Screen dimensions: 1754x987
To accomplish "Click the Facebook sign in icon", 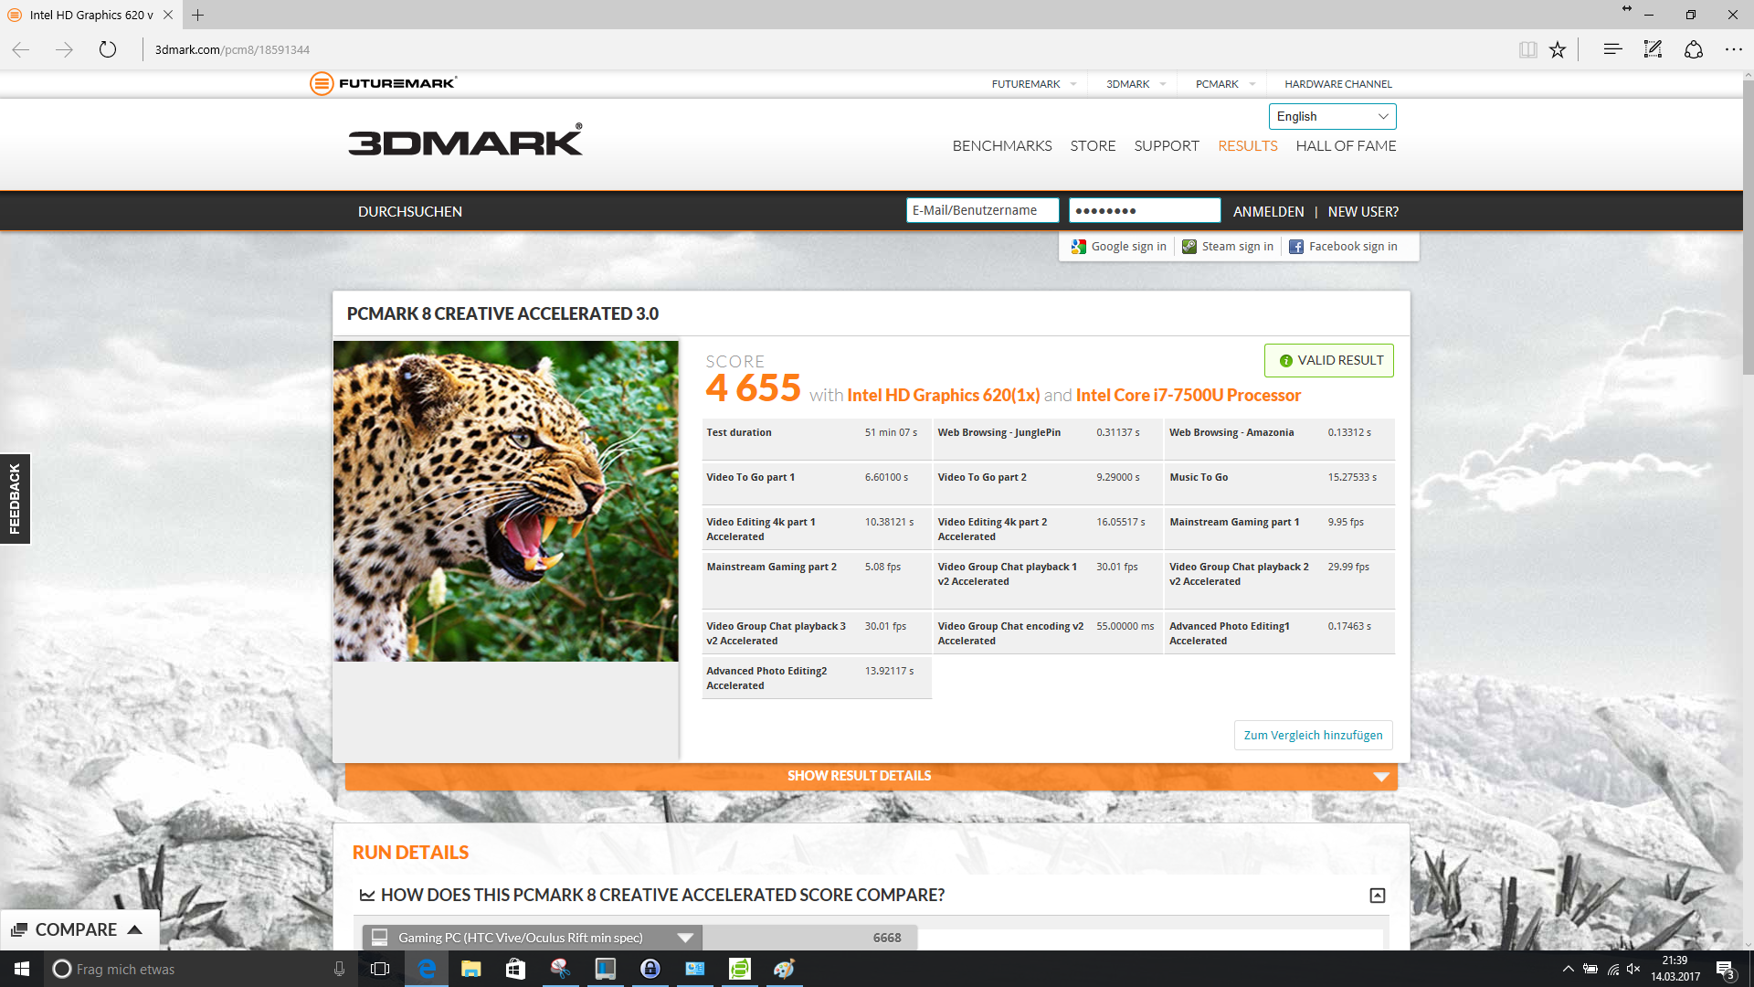I will [x=1296, y=247].
